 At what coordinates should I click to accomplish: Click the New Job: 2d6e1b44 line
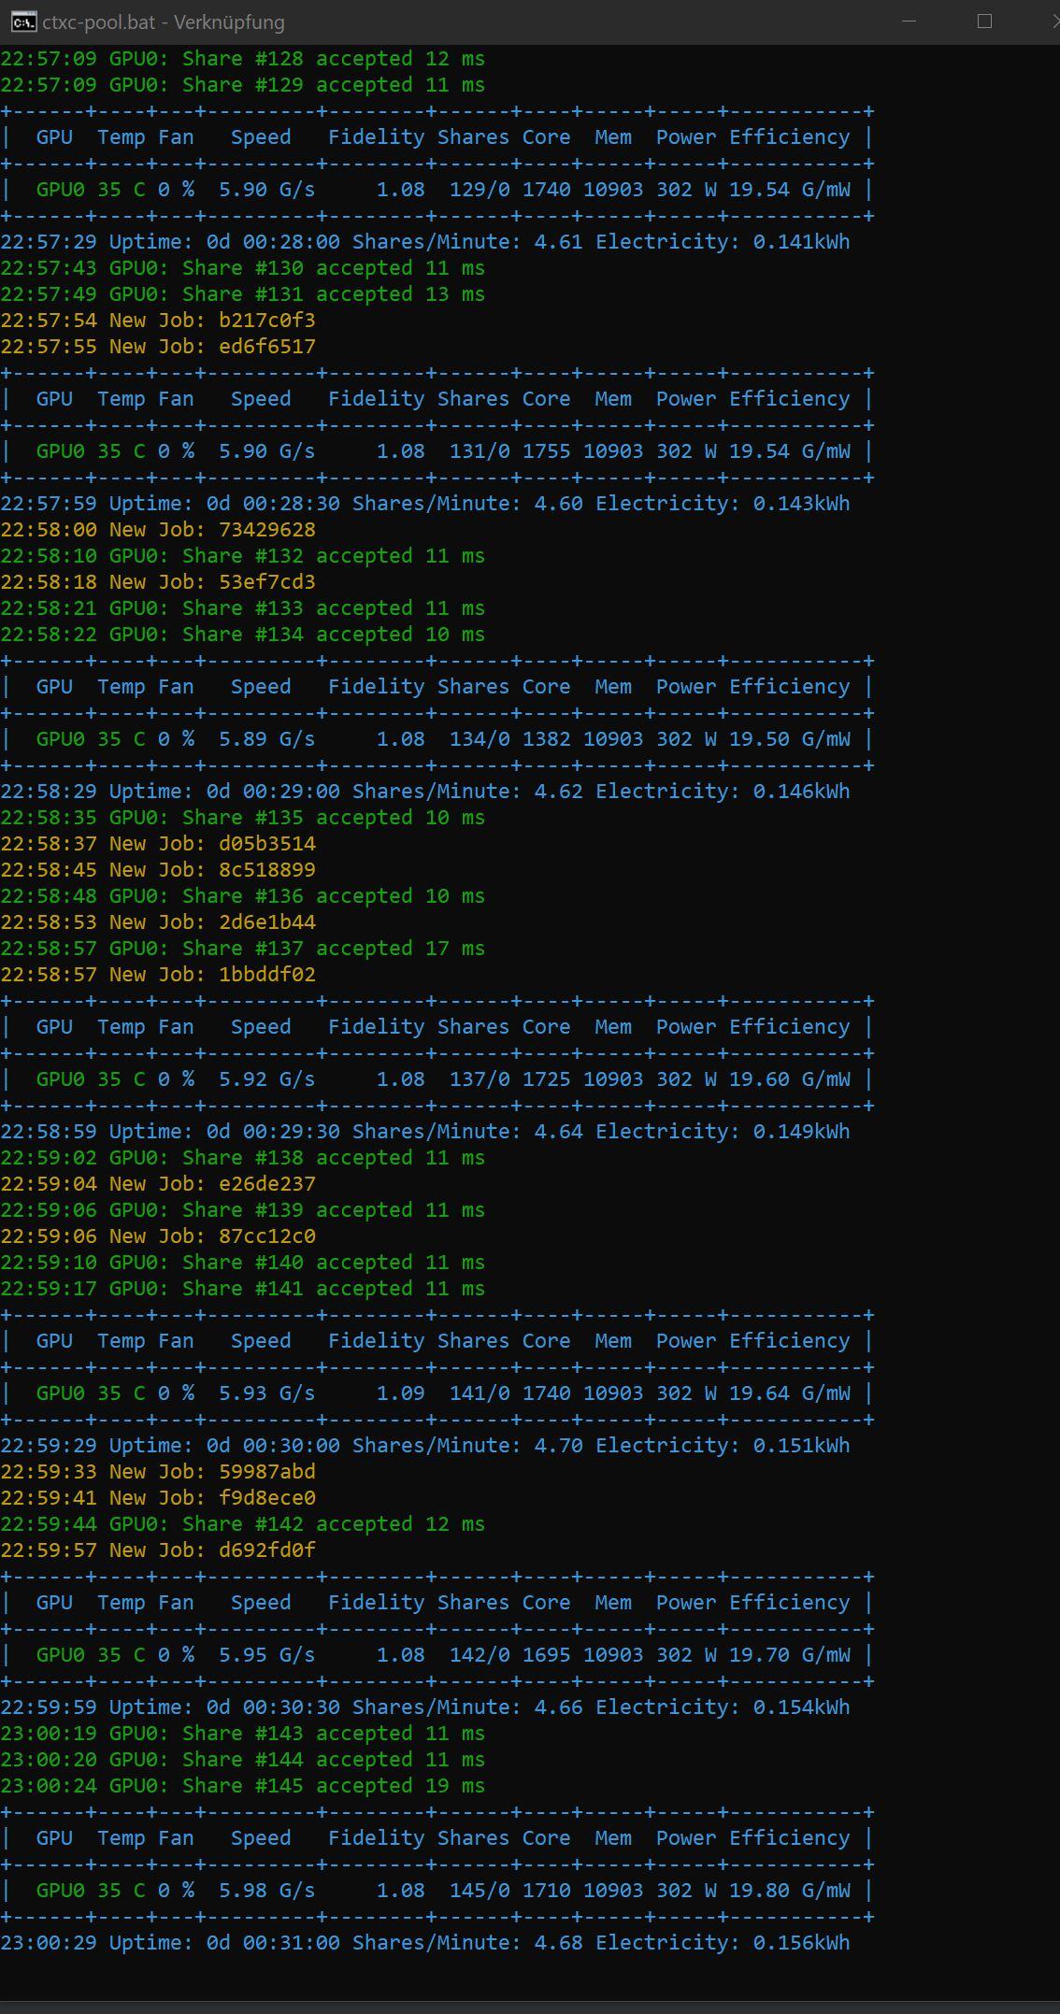tap(158, 922)
